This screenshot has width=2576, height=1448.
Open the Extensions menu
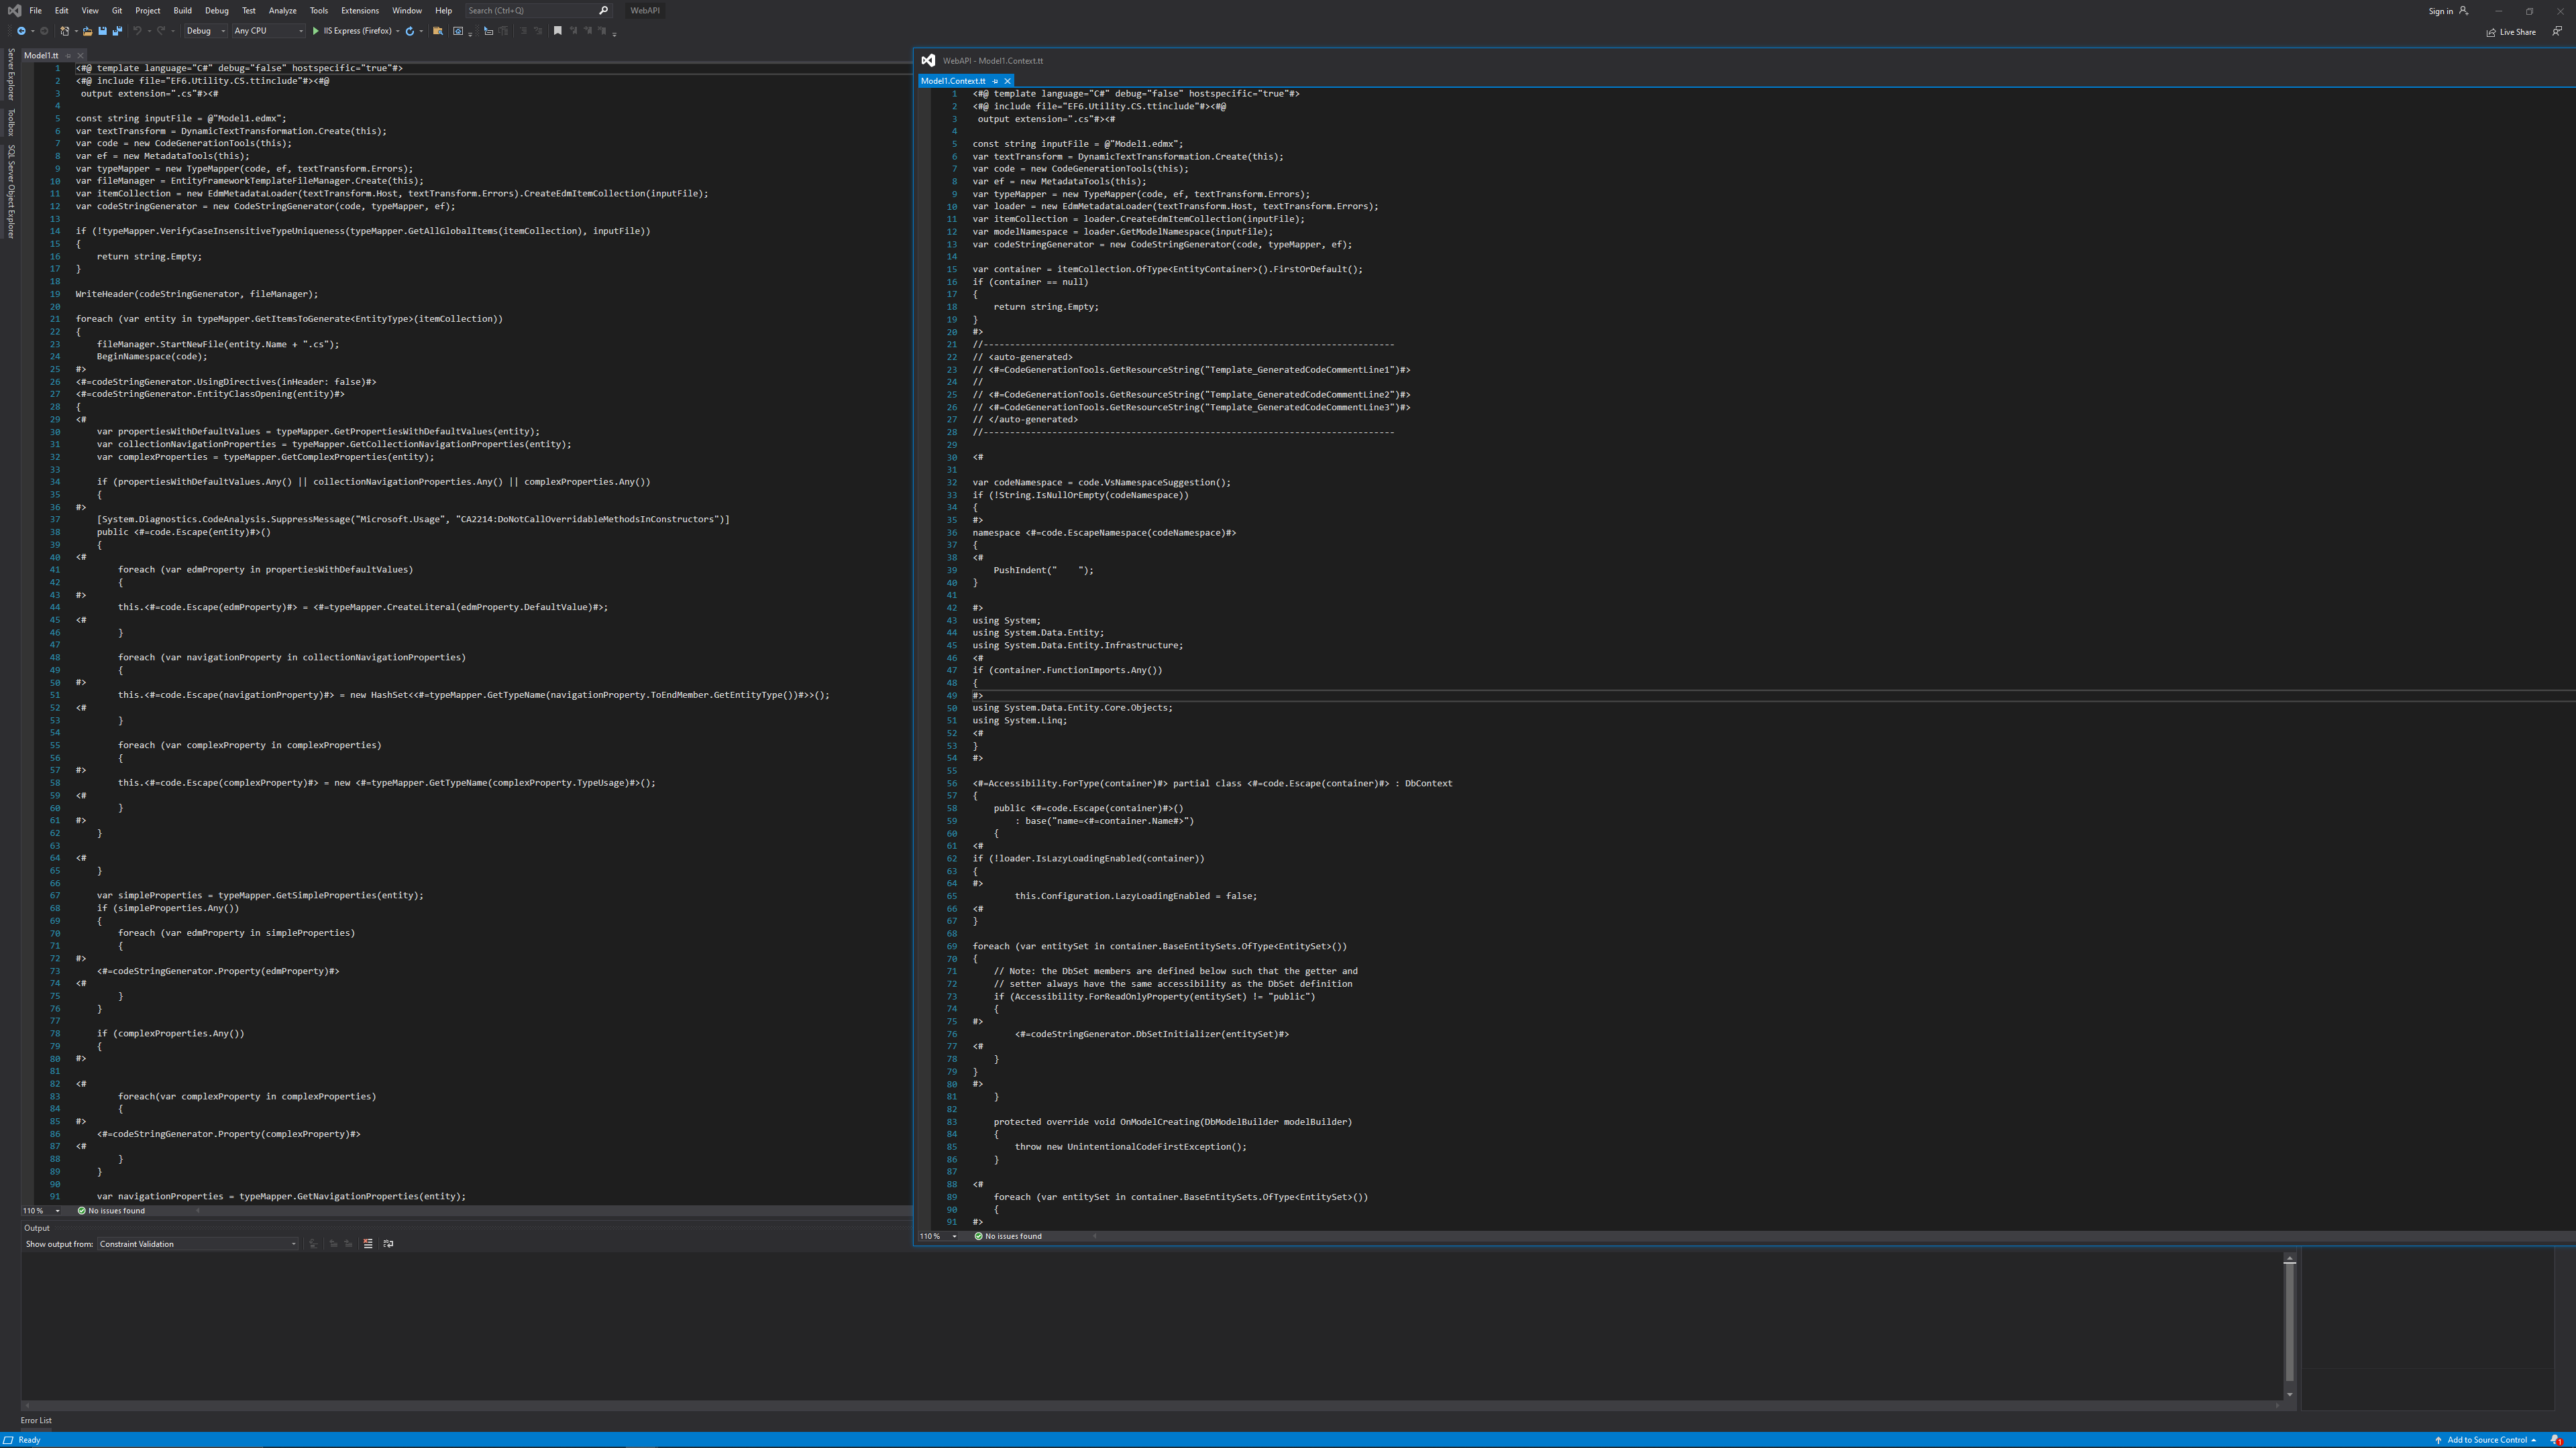(x=360, y=11)
